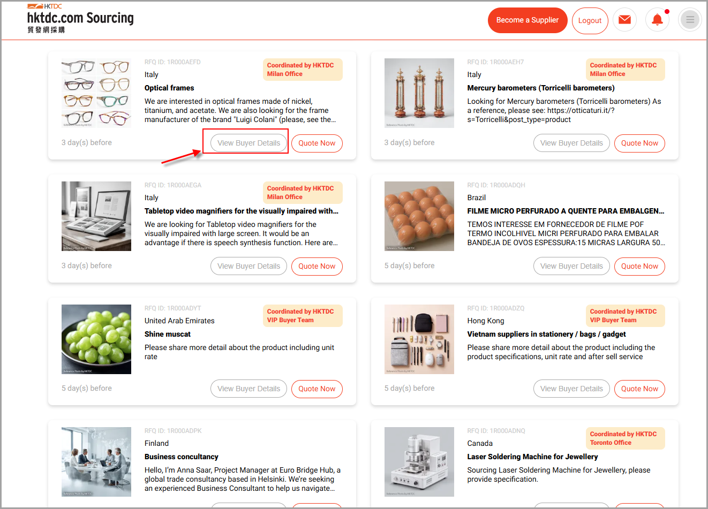
Task: Quote Now for Tabletop video magnifiers
Action: coord(317,266)
